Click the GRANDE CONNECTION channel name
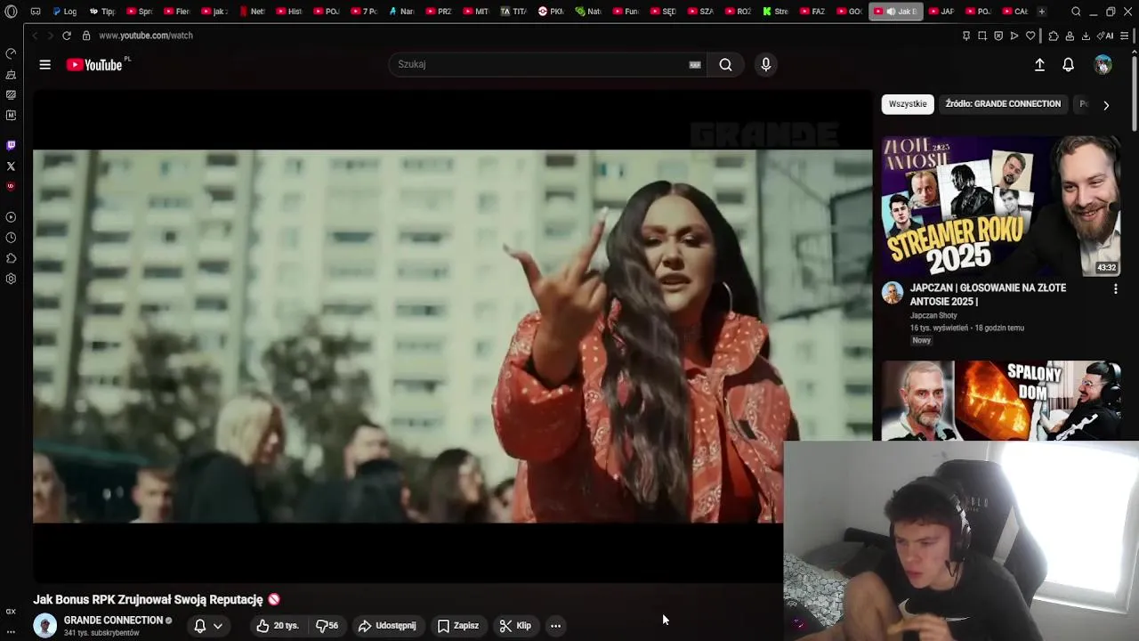This screenshot has width=1139, height=641. coord(113,621)
